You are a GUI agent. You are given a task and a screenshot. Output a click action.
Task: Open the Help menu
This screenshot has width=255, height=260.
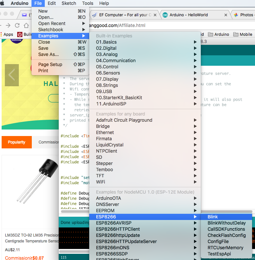coord(104,3)
